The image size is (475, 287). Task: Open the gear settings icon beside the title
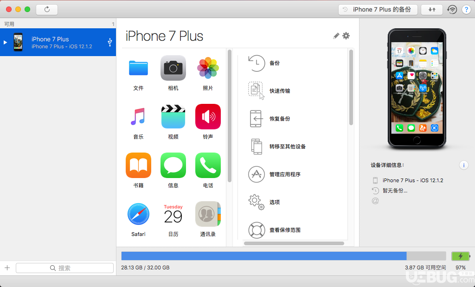[346, 36]
